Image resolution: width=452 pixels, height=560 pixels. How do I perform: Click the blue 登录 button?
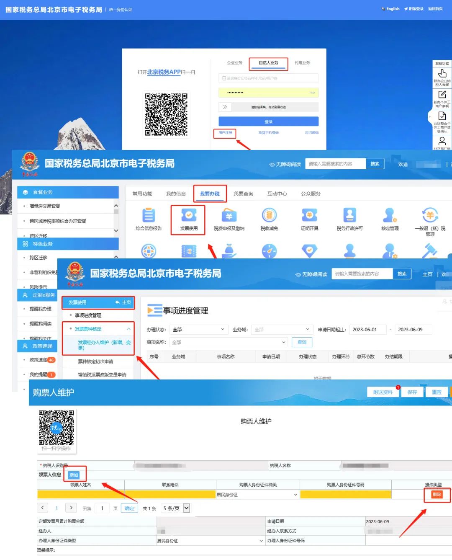(268, 121)
